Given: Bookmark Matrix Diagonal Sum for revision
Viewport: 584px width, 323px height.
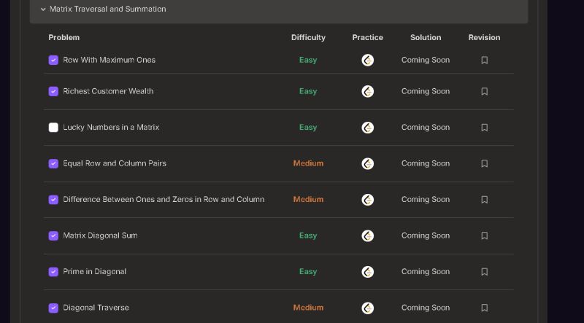Looking at the screenshot, I should tap(484, 236).
